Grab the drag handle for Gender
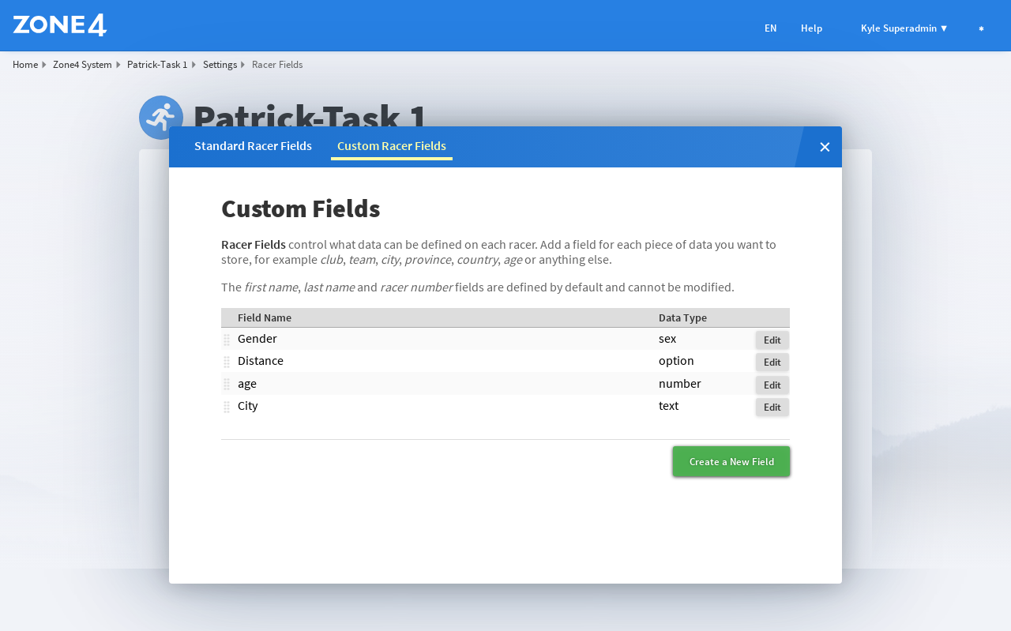Screen dimensions: 1011x631 point(227,340)
